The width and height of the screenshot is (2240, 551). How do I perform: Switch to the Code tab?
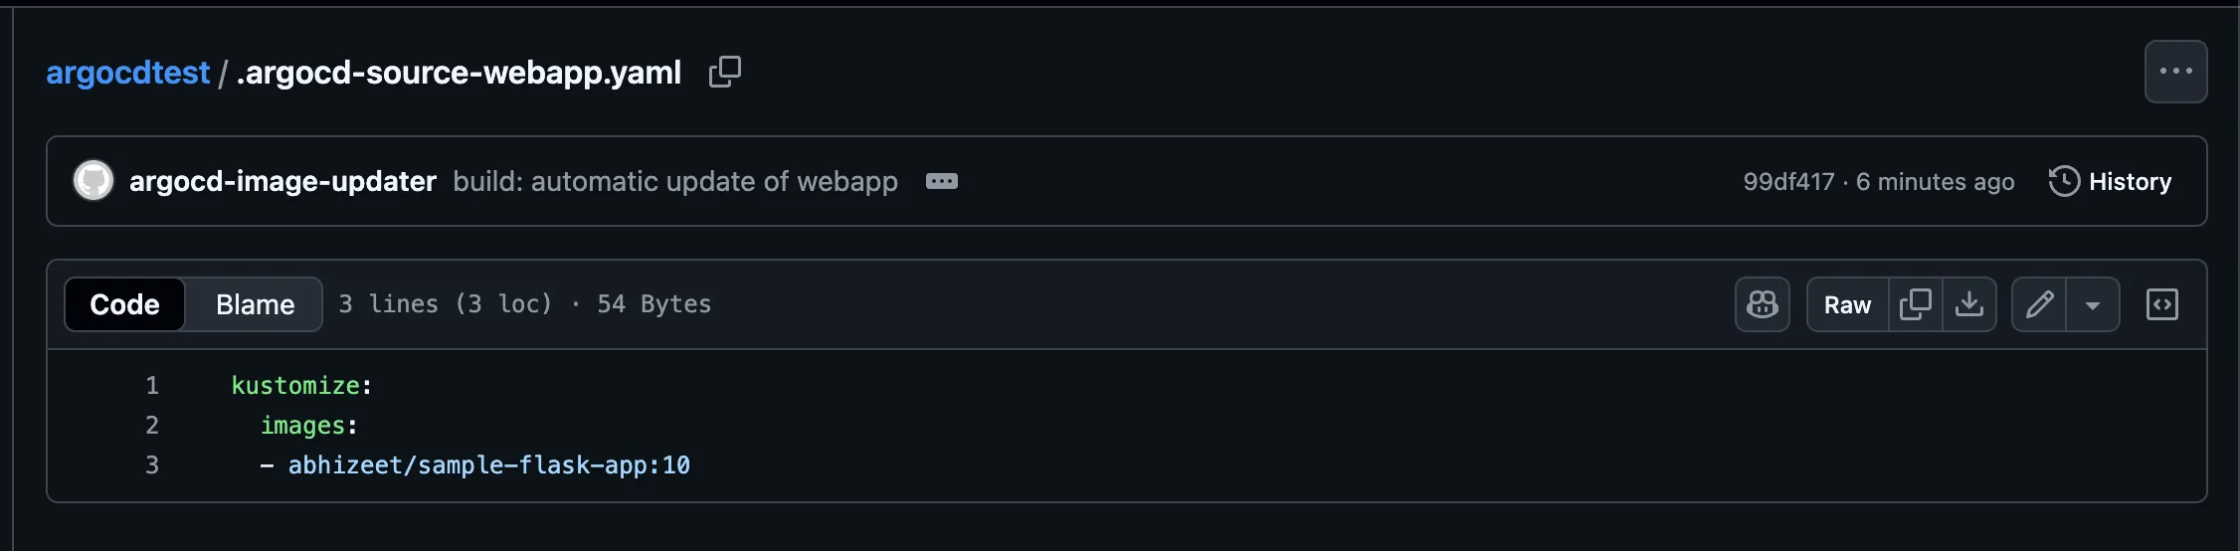tap(124, 304)
